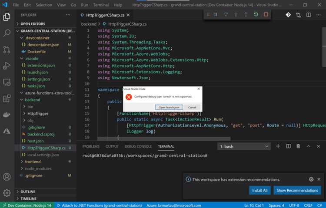The image size is (326, 208).
Task: Split the editor to the right
Action: click(x=309, y=15)
